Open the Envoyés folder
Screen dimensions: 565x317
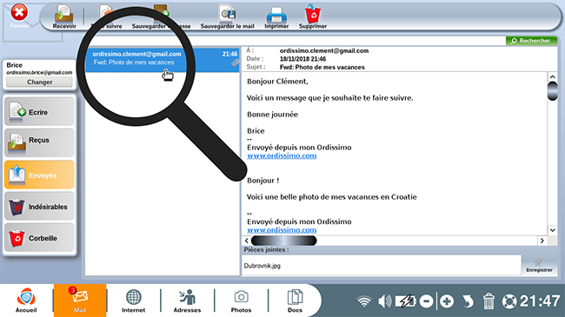click(x=39, y=175)
